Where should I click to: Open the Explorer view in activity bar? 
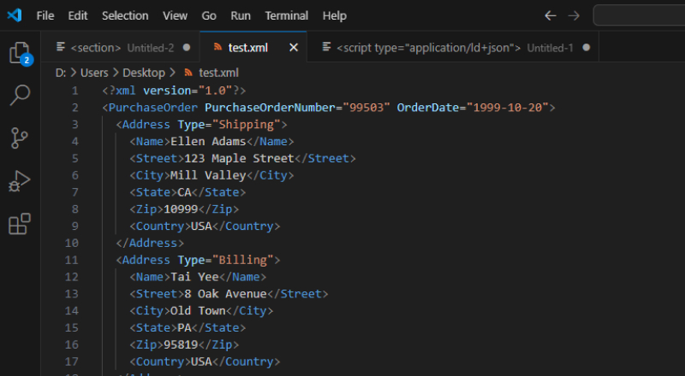coord(19,53)
